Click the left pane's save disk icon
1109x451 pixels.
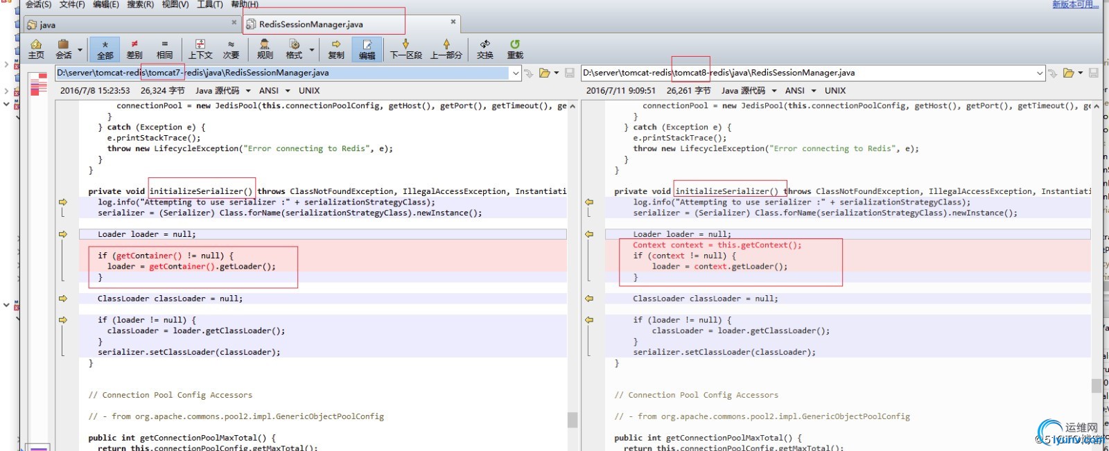(x=570, y=73)
